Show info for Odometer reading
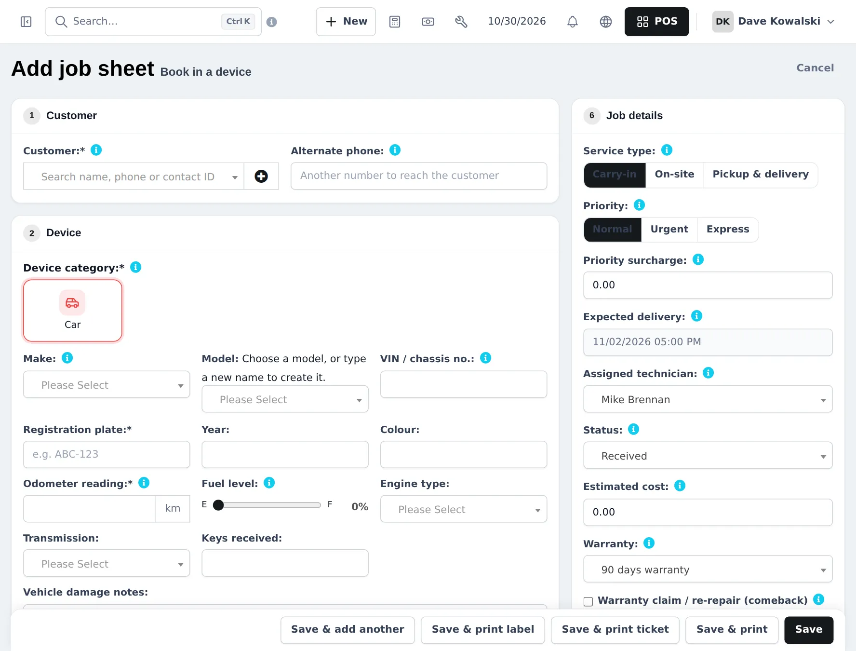 [144, 483]
